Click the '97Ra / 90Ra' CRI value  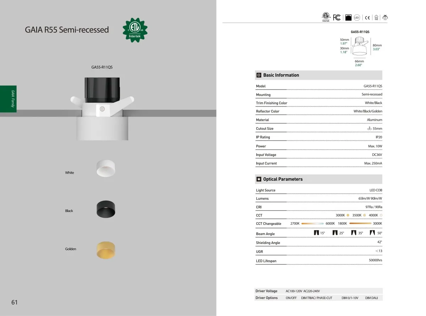point(374,207)
